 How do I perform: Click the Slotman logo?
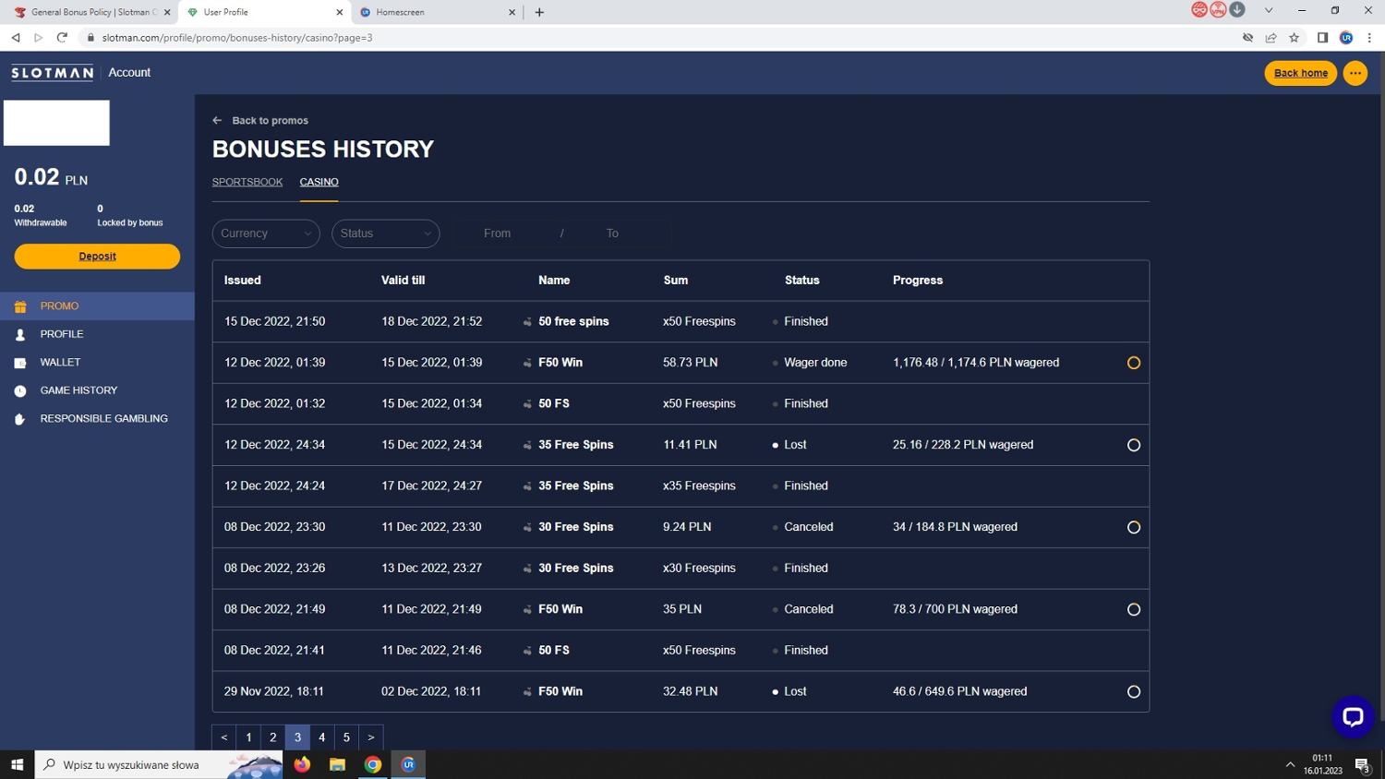(x=52, y=73)
